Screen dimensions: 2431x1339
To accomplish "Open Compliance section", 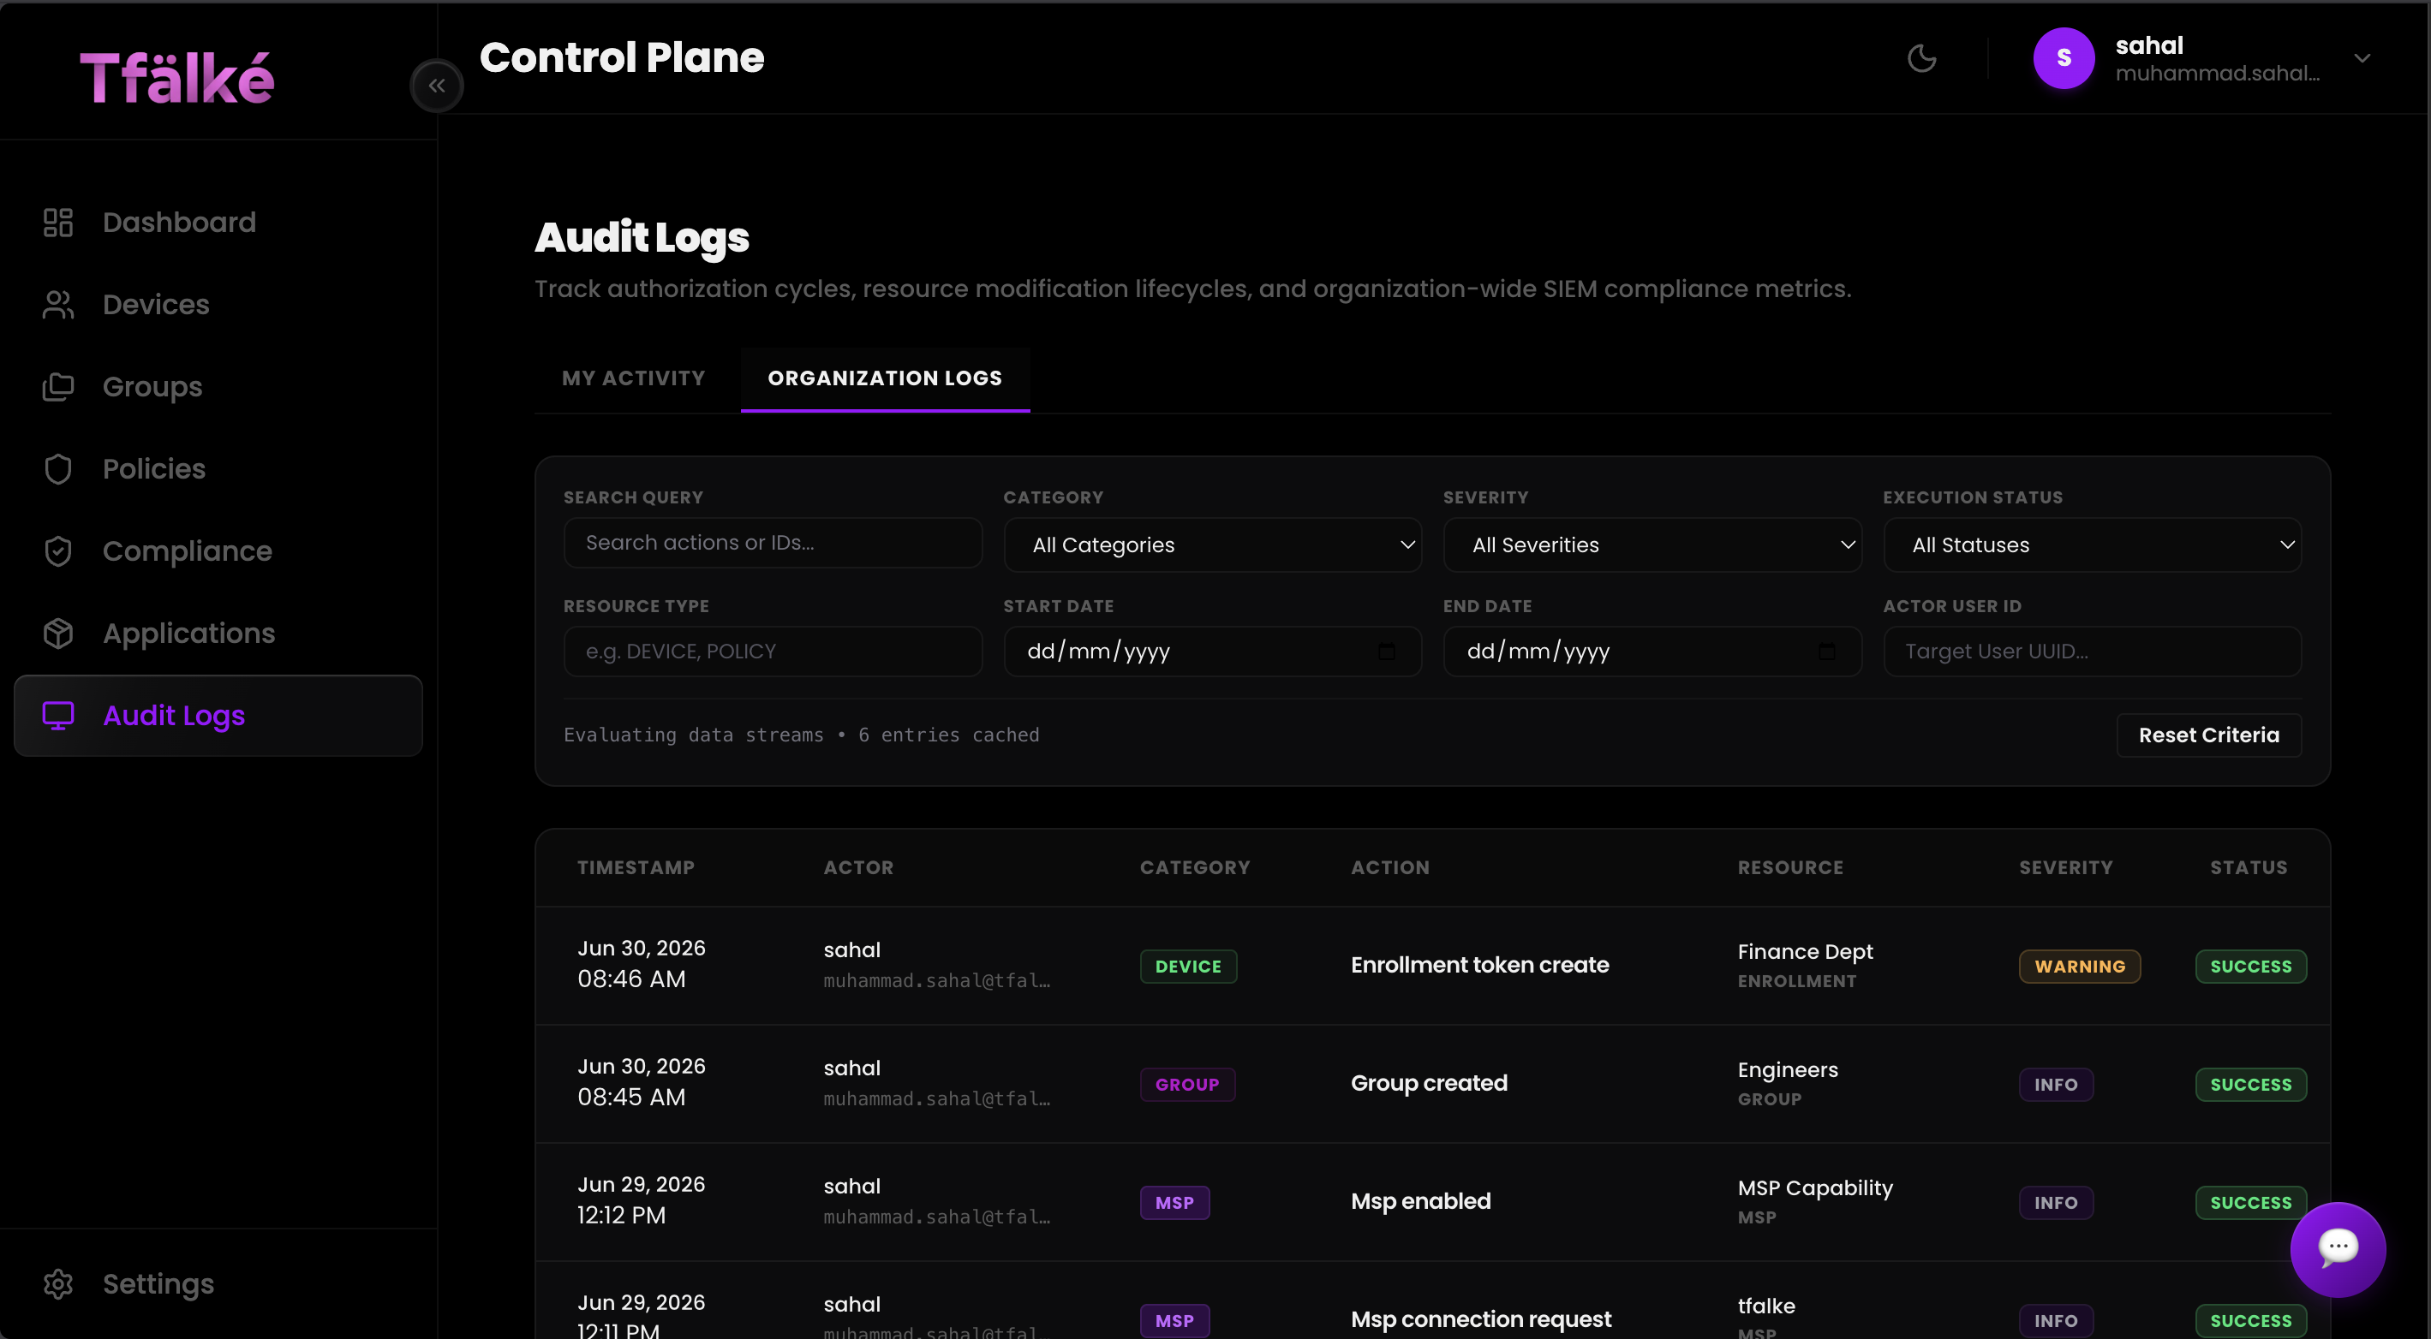I will click(x=218, y=550).
